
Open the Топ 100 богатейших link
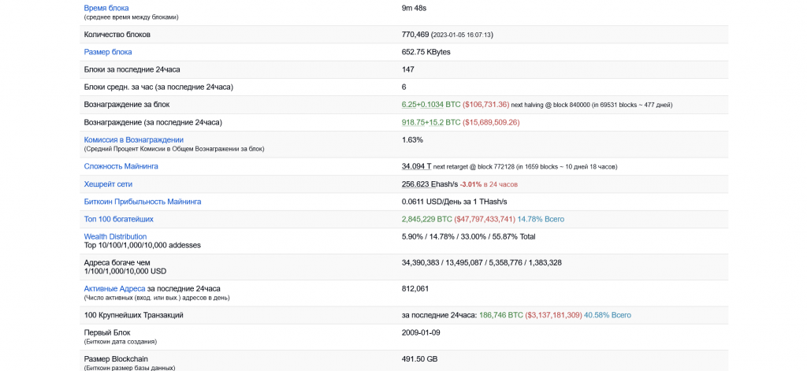[x=119, y=219]
